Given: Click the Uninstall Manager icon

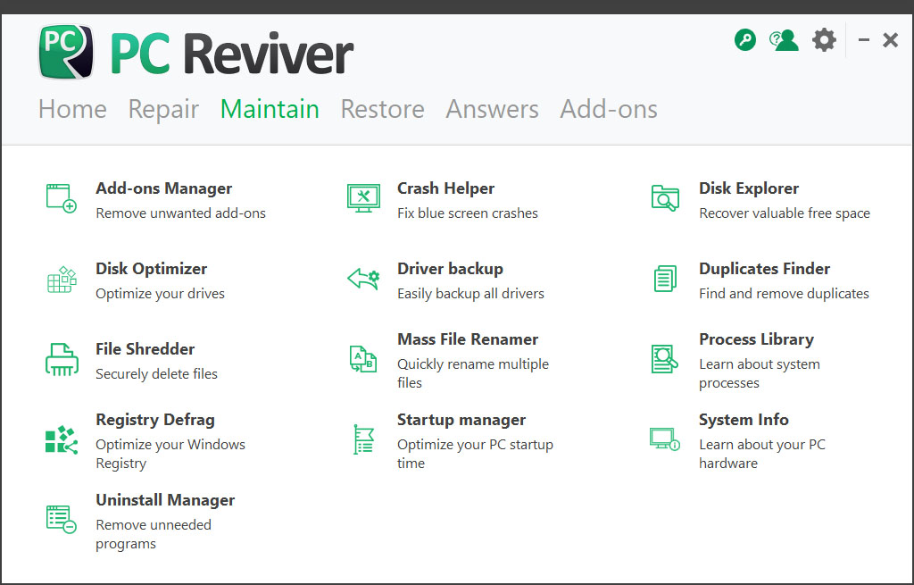Looking at the screenshot, I should [x=61, y=519].
